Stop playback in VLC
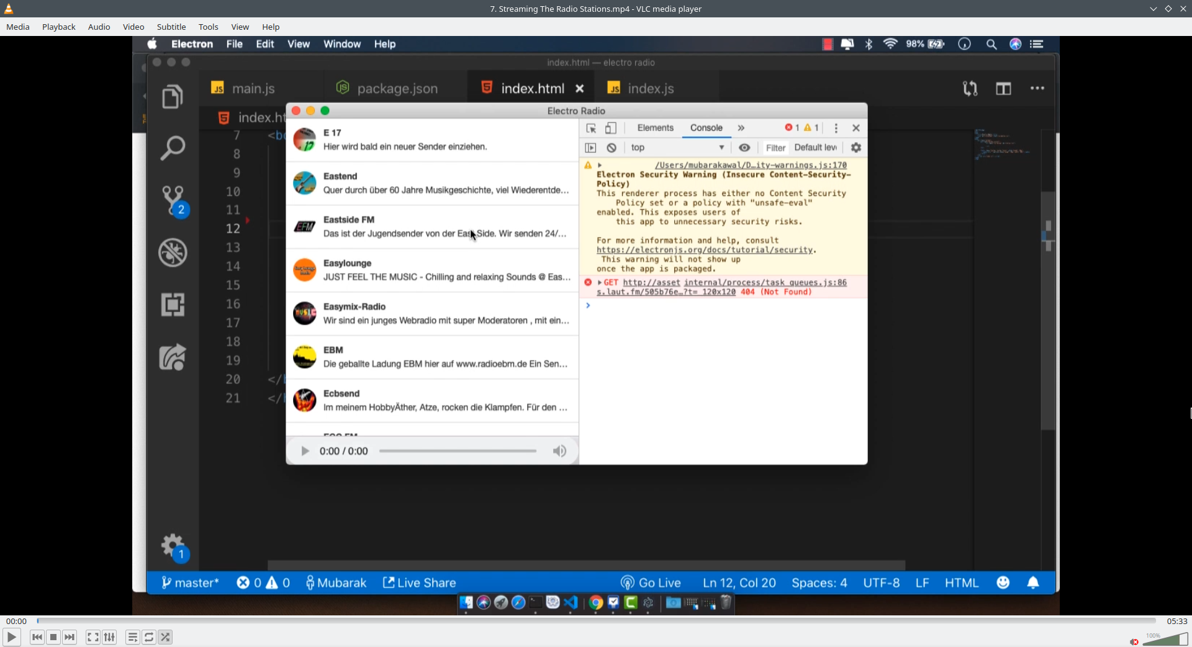1192x647 pixels. tap(53, 637)
